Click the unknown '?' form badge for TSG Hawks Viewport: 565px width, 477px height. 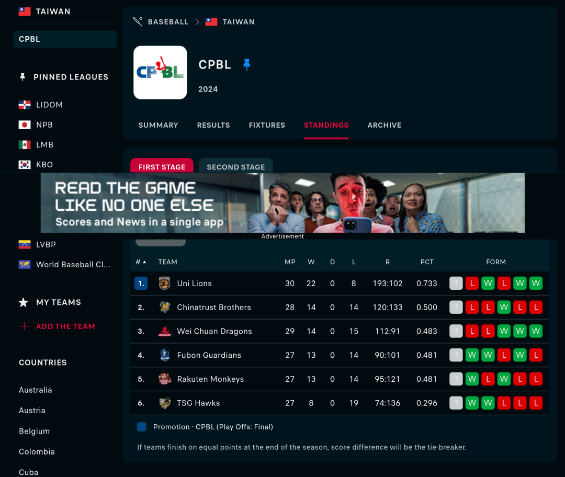(456, 403)
